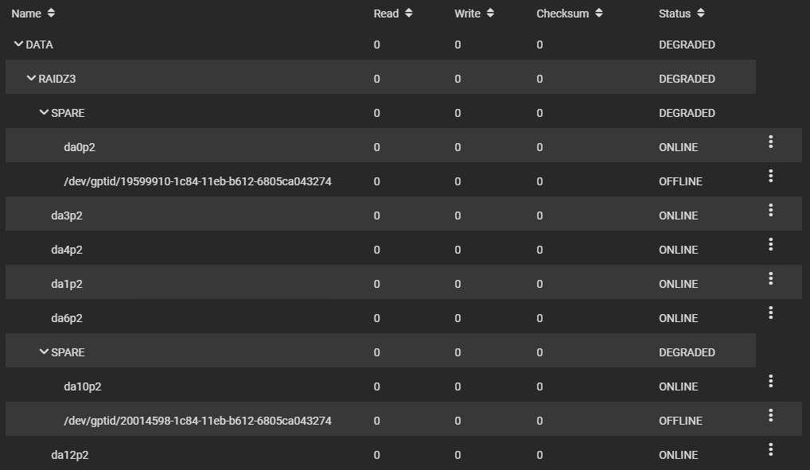Open options menu for da6p2
810x470 pixels.
770,313
